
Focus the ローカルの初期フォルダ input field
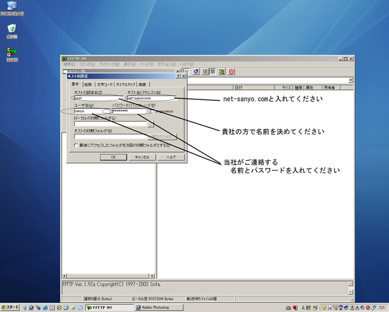[111, 124]
